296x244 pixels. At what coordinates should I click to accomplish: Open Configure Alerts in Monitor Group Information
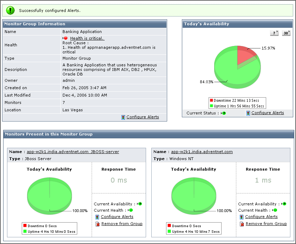click(x=143, y=117)
